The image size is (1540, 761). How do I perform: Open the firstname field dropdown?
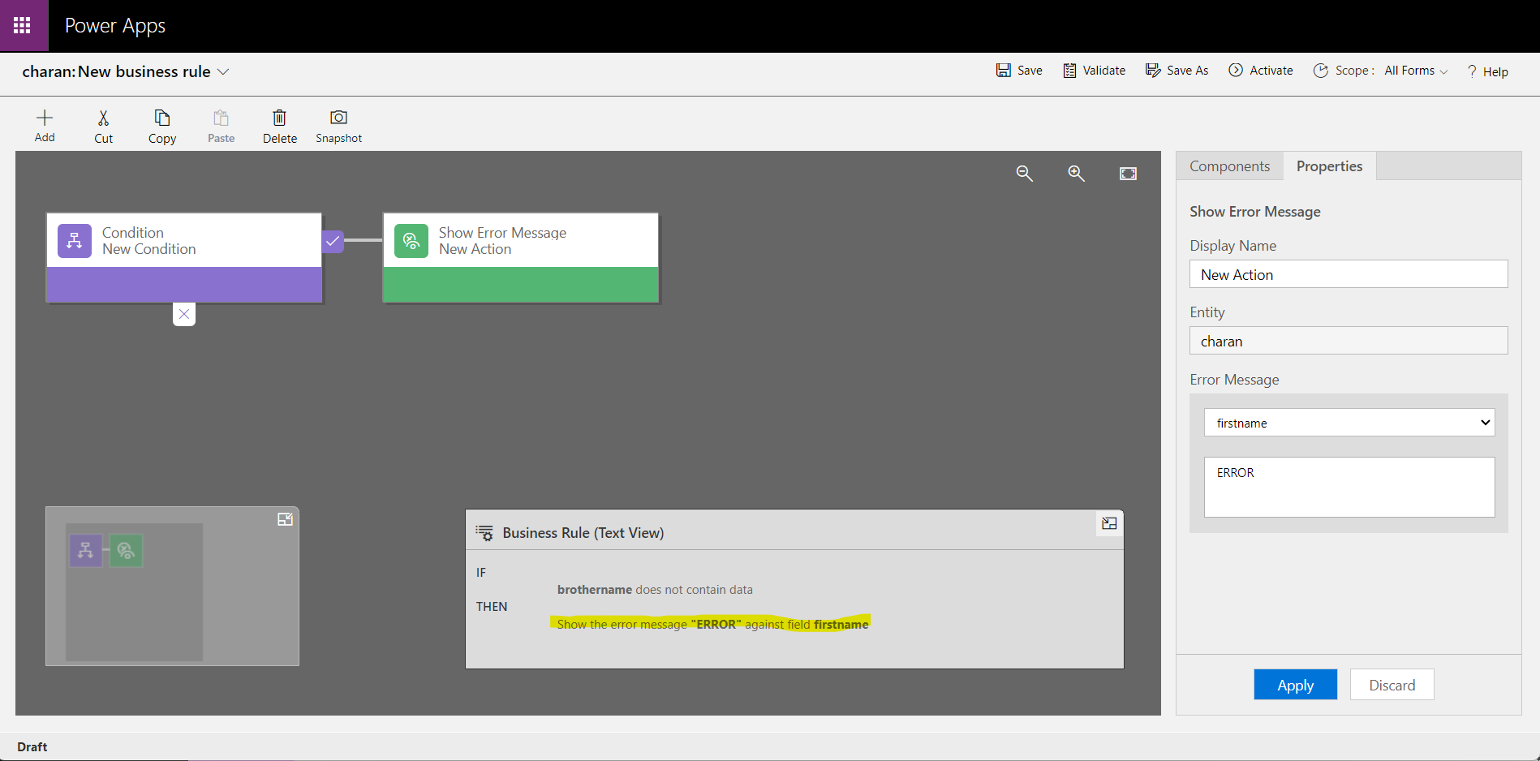pos(1349,423)
